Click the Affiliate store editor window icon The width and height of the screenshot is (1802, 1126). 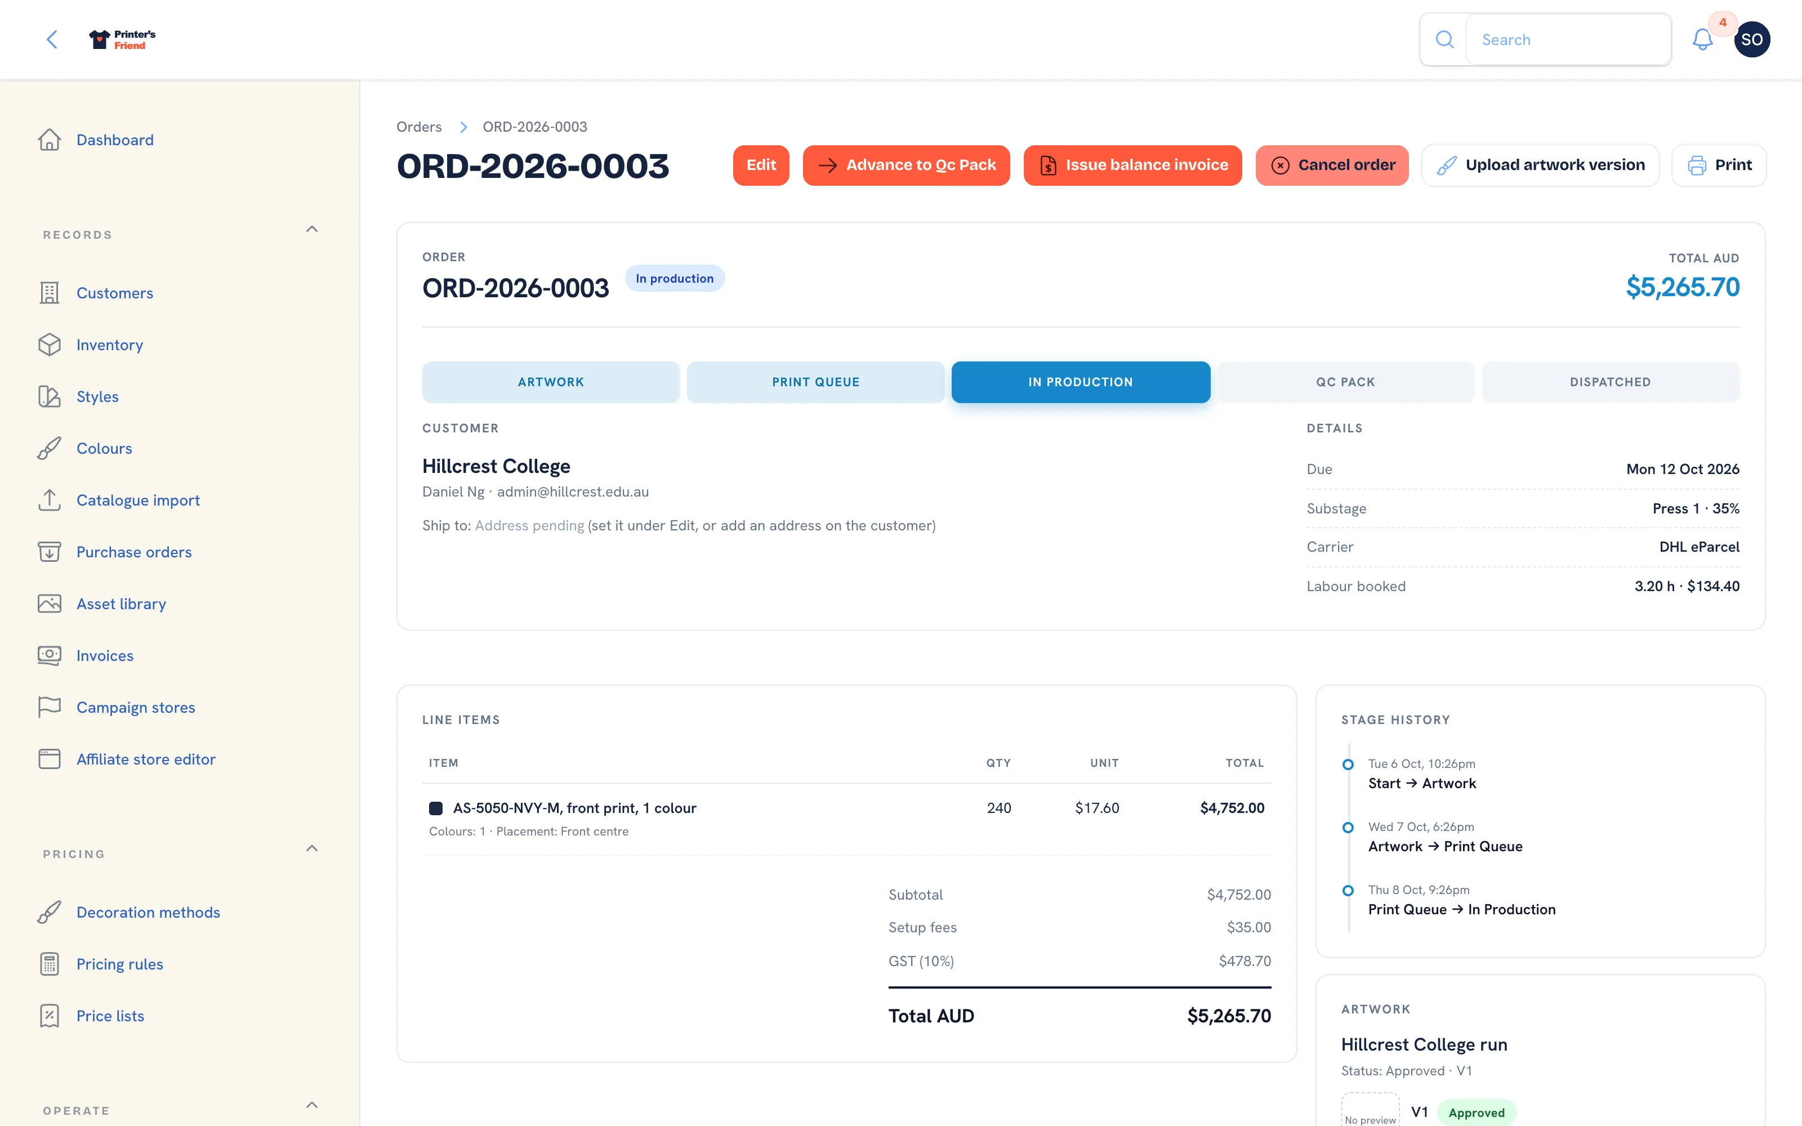click(49, 759)
